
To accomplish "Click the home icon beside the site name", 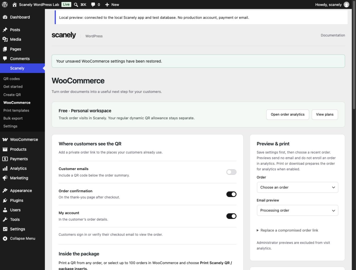I will point(14,5).
